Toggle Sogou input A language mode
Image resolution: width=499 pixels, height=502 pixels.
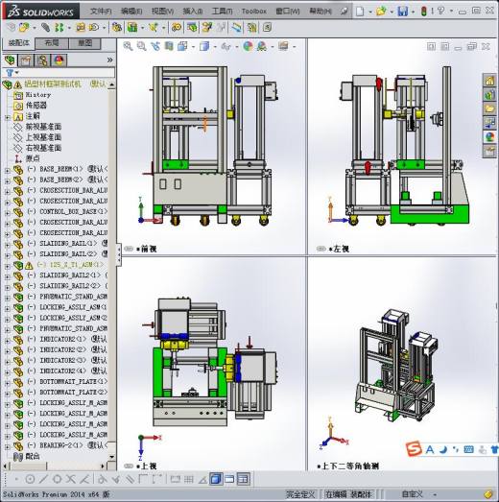430,450
